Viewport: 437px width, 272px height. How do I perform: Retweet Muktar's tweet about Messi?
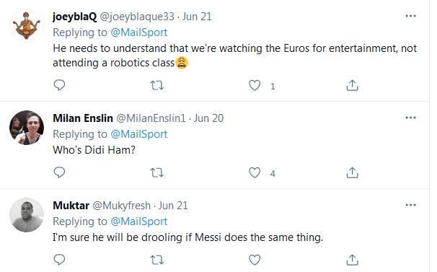pyautogui.click(x=157, y=260)
